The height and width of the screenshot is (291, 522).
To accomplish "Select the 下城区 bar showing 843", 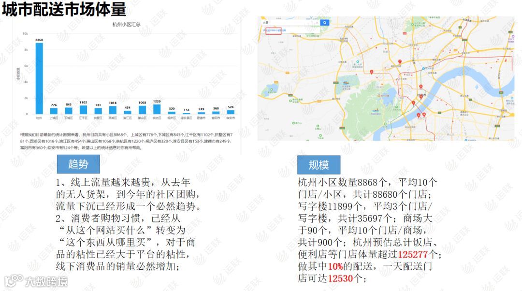I will click(69, 111).
